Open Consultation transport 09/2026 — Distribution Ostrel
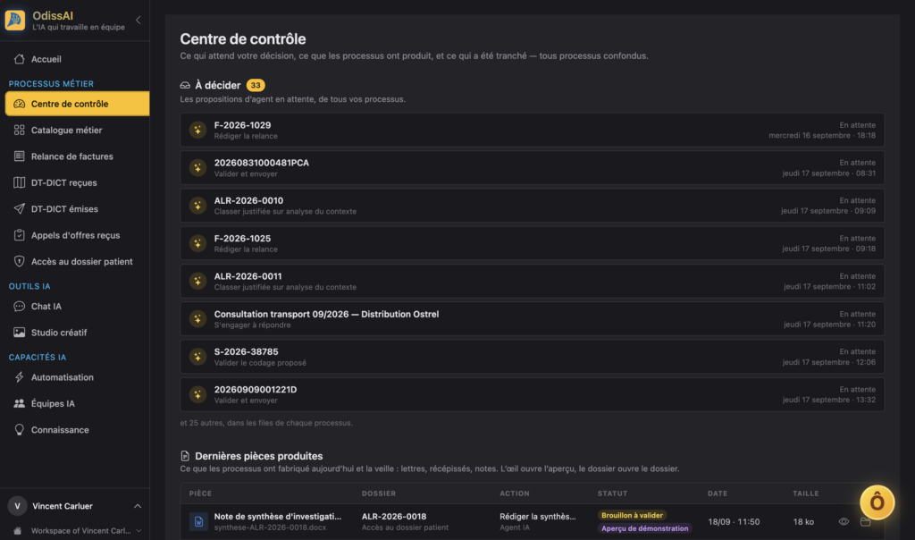The image size is (915, 540). pos(533,319)
